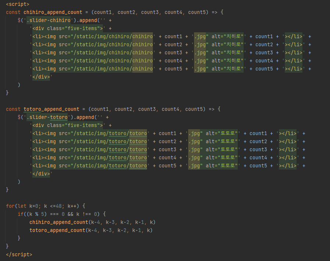Click the five-items div string in totoro function
Screen dimensions: 330x261
(67, 125)
